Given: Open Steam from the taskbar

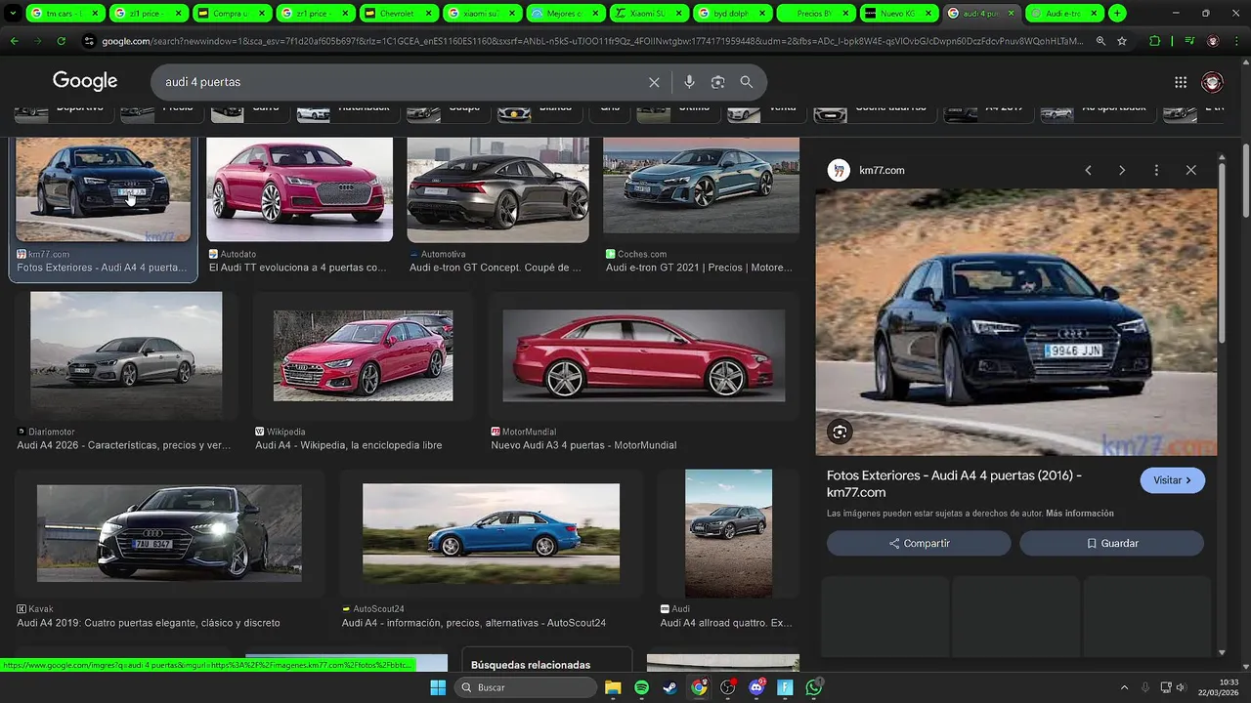Looking at the screenshot, I should click(670, 687).
